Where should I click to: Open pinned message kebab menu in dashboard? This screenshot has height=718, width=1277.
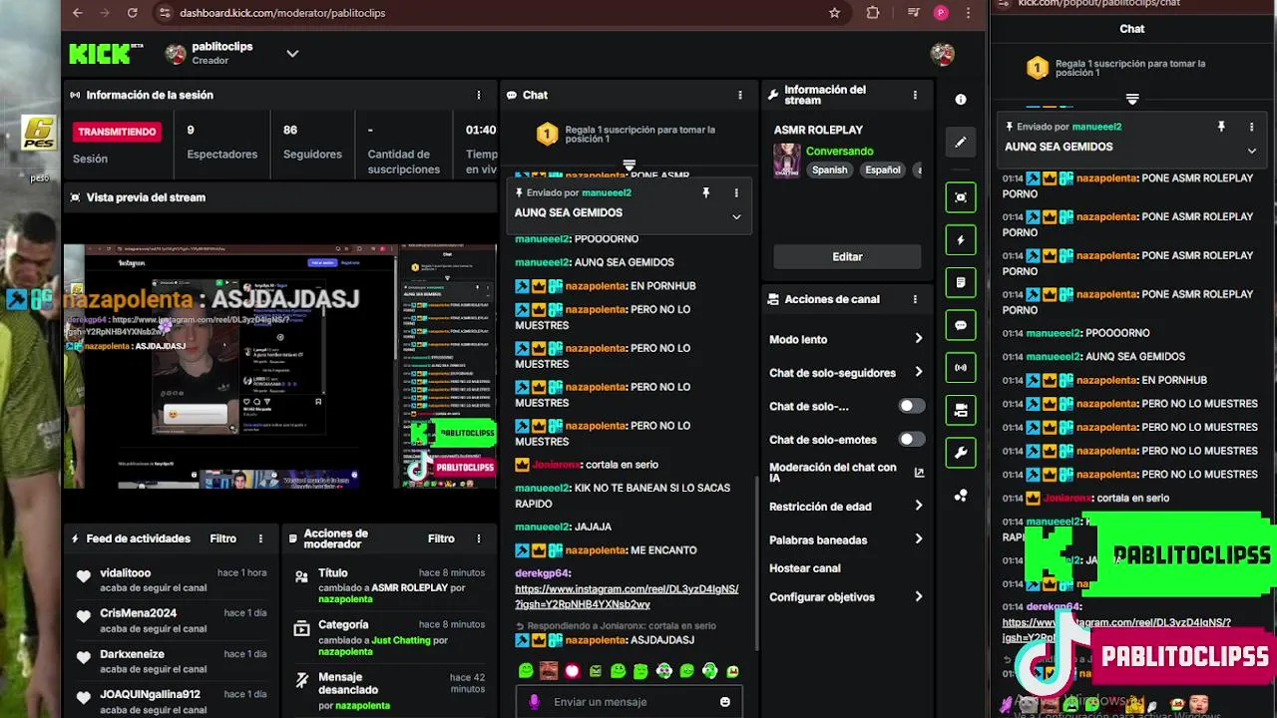pyautogui.click(x=736, y=192)
